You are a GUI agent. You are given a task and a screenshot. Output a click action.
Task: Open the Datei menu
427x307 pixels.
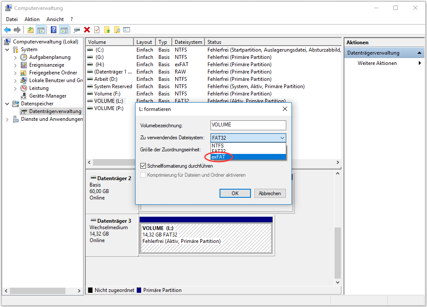pyautogui.click(x=12, y=19)
